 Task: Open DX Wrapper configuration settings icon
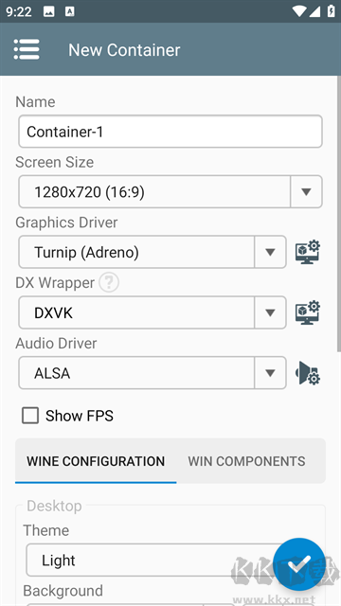pyautogui.click(x=308, y=312)
